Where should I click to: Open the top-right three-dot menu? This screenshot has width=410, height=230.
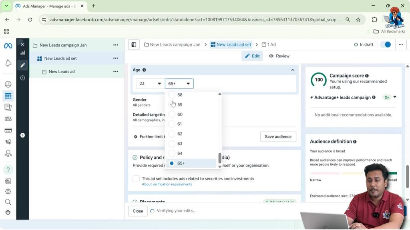[401, 45]
